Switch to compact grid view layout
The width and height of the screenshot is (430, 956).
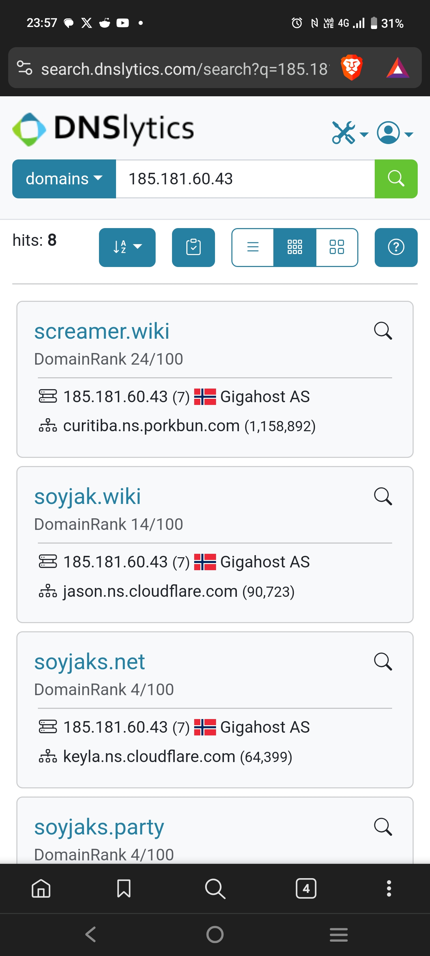point(295,247)
